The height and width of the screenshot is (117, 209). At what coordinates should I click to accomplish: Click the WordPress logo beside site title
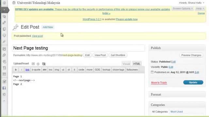(14, 3)
